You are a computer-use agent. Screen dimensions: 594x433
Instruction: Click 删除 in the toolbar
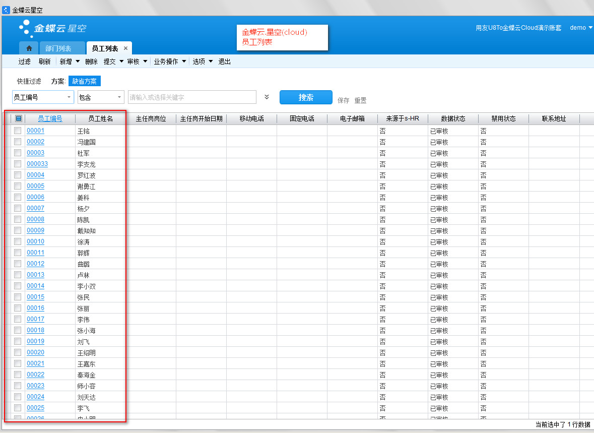91,61
